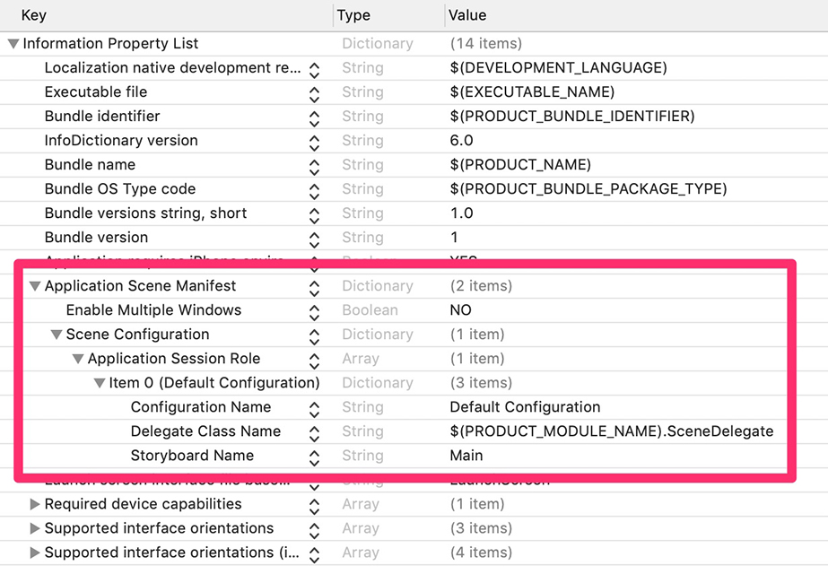
Task: Expand Supported interface orientations with 3 items
Action: pyautogui.click(x=35, y=528)
